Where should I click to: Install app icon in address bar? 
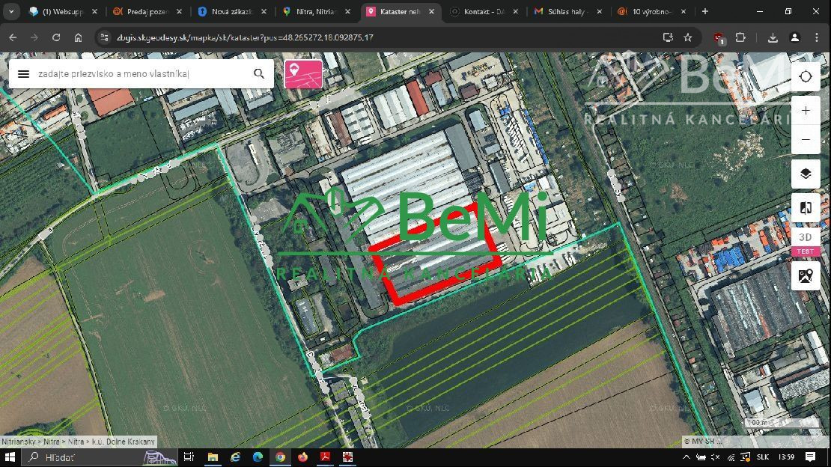coord(668,37)
